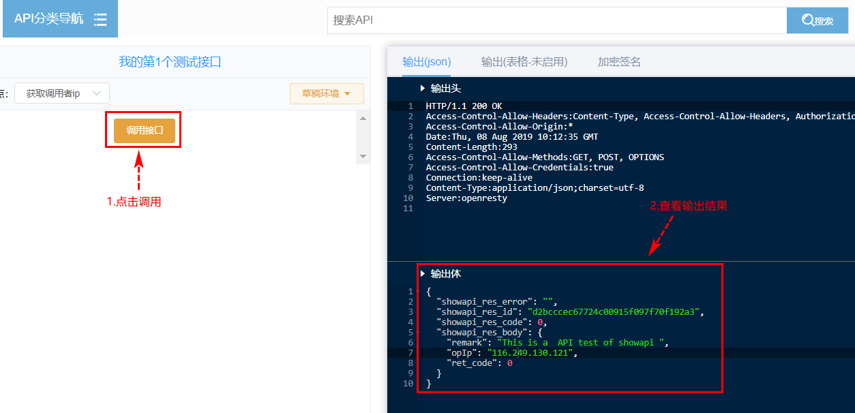
Task: Click the Content-Length:293 line
Action: [472, 147]
